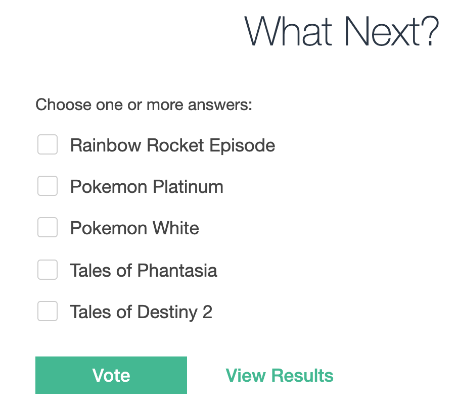This screenshot has width=457, height=409.
Task: Click the word 'Platinum' in the second option
Action: click(x=188, y=187)
